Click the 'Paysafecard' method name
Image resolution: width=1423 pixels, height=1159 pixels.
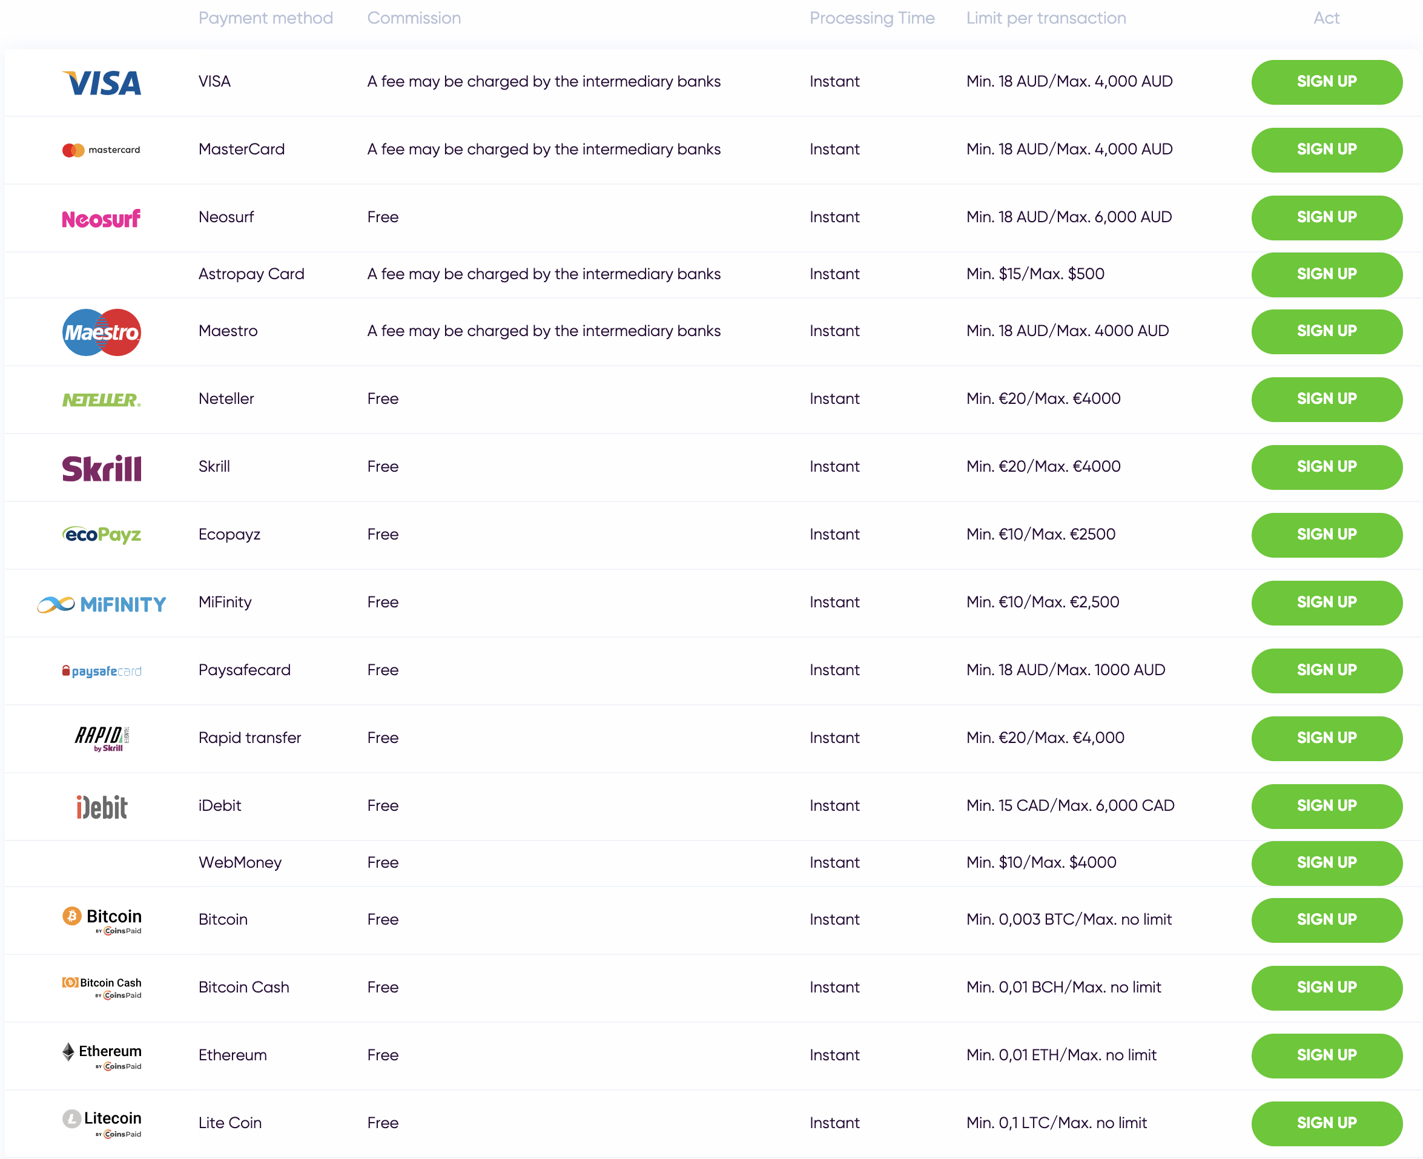(244, 670)
